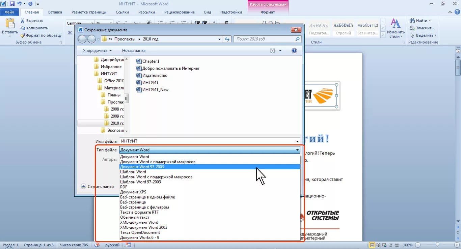Click the spelling check icon in status bar
This screenshot has width=461, height=249.
pyautogui.click(x=97, y=245)
